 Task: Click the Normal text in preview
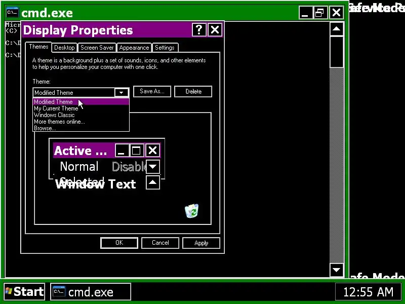pos(79,167)
